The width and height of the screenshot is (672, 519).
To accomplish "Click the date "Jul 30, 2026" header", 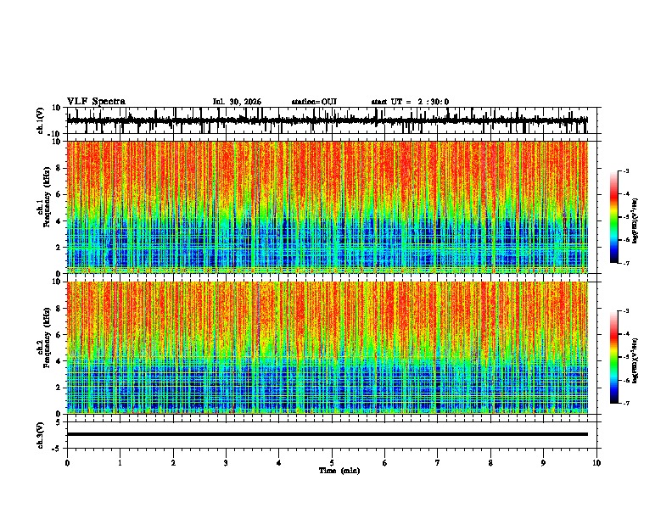I will (x=237, y=102).
